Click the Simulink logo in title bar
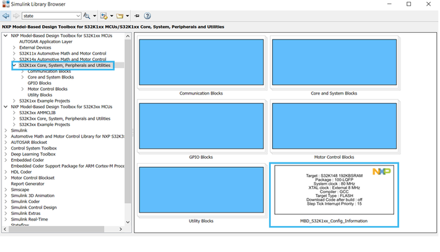 click(6, 4)
